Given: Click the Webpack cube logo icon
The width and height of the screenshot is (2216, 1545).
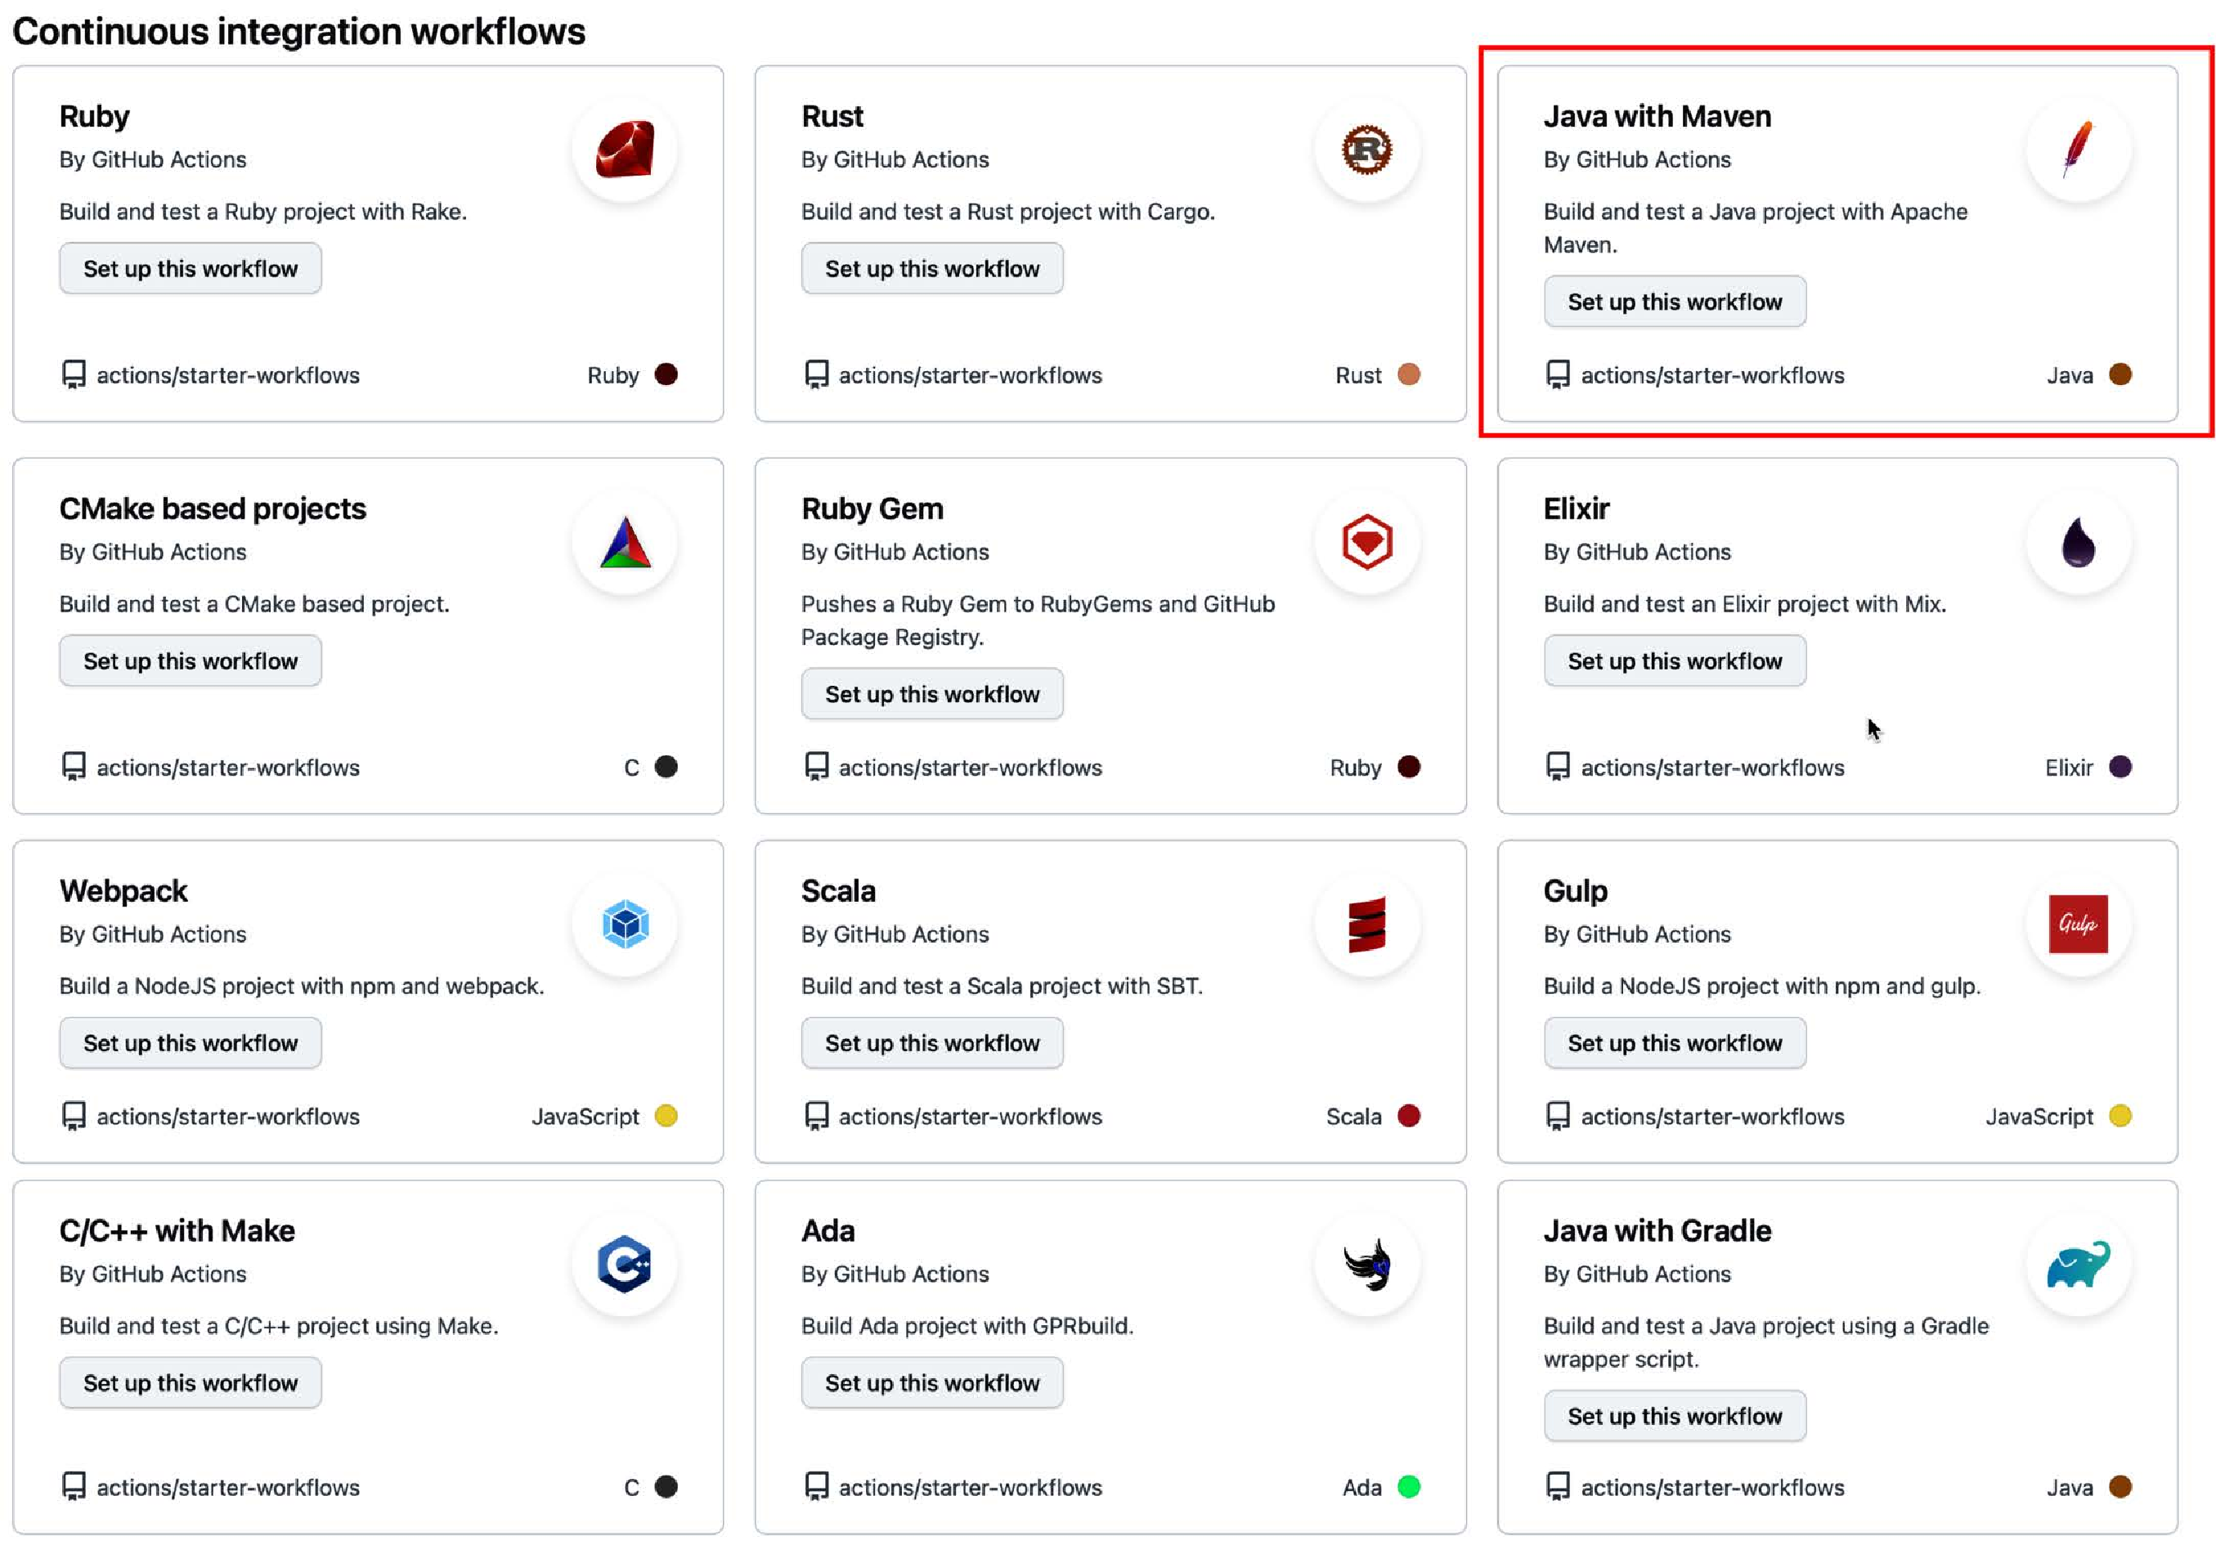Looking at the screenshot, I should (x=626, y=925).
